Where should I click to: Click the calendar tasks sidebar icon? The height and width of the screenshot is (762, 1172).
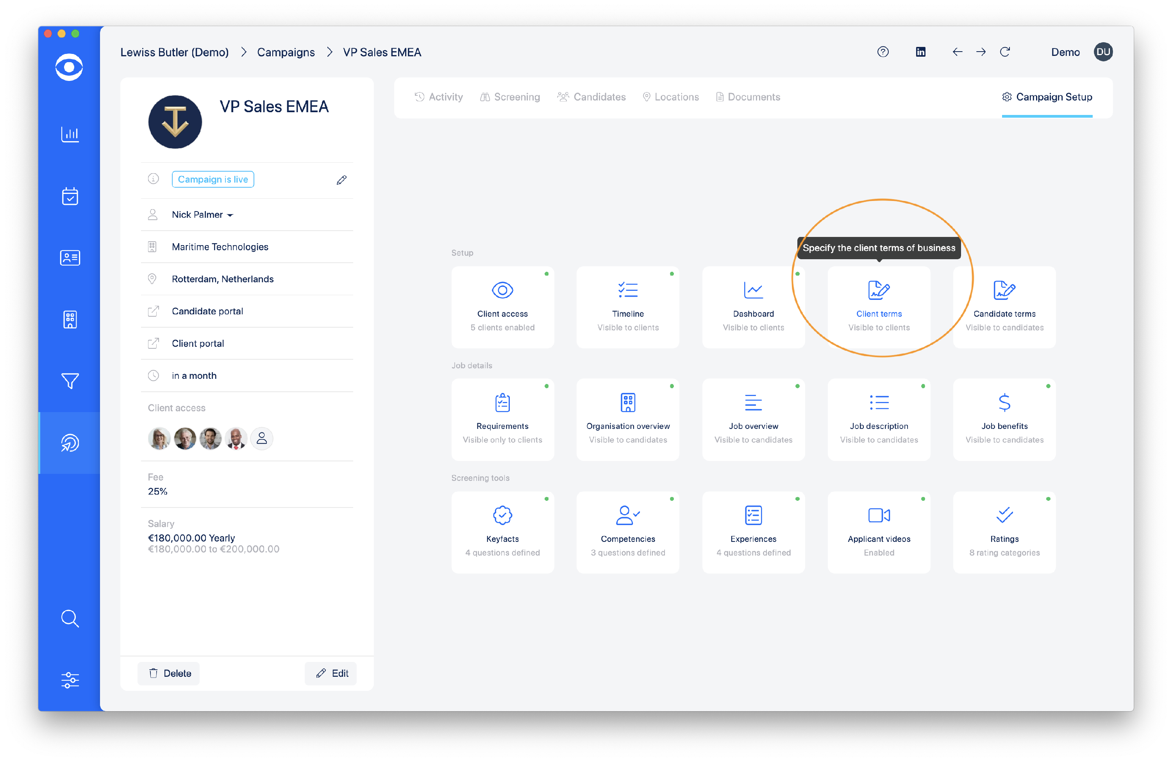[x=70, y=196]
